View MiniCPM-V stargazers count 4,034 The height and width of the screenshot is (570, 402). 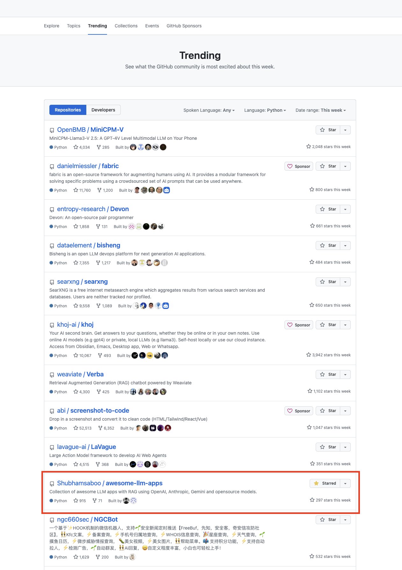(x=82, y=147)
